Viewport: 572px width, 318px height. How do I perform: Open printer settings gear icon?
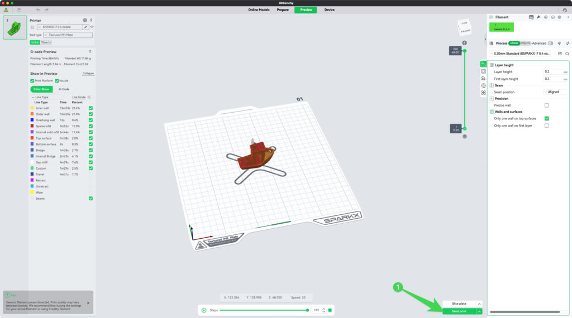85,20
